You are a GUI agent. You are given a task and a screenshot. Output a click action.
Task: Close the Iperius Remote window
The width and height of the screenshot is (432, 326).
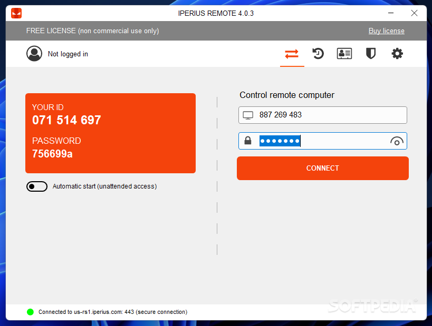[414, 13]
